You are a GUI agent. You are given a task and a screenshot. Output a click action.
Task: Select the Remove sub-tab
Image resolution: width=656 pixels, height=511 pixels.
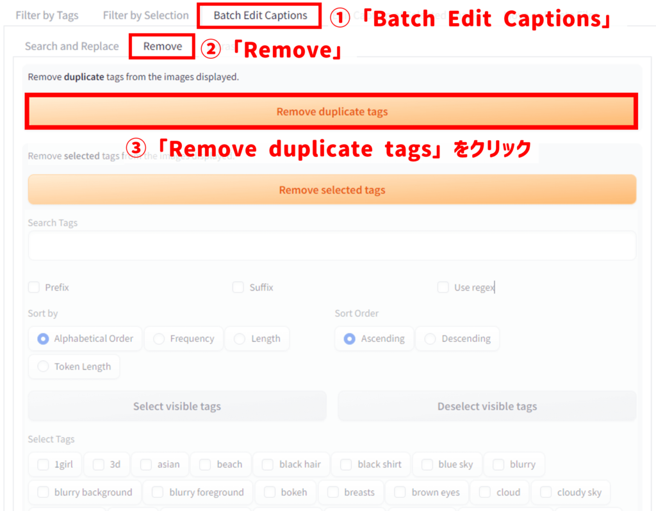pos(162,46)
